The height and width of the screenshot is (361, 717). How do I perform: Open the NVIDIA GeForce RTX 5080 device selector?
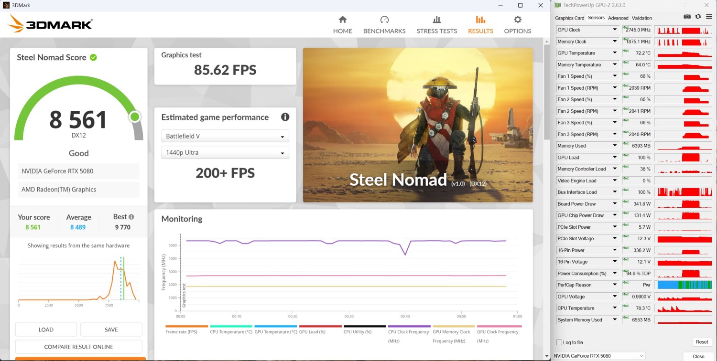point(599,356)
